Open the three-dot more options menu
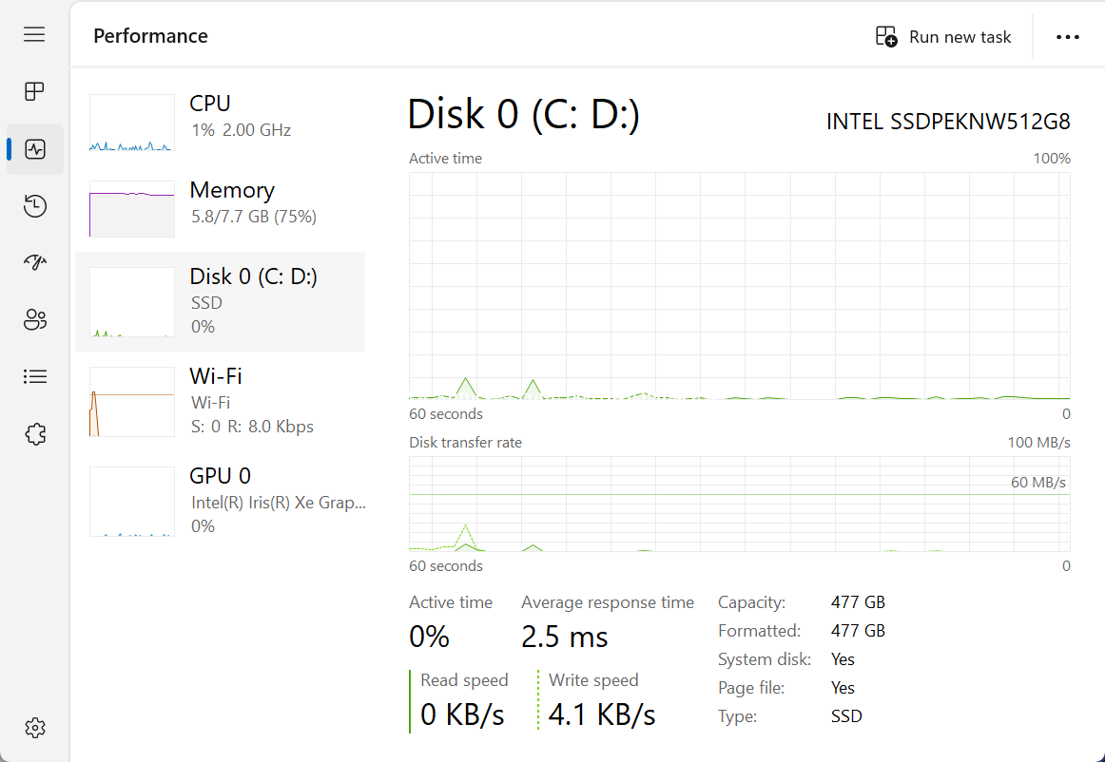 click(x=1067, y=37)
